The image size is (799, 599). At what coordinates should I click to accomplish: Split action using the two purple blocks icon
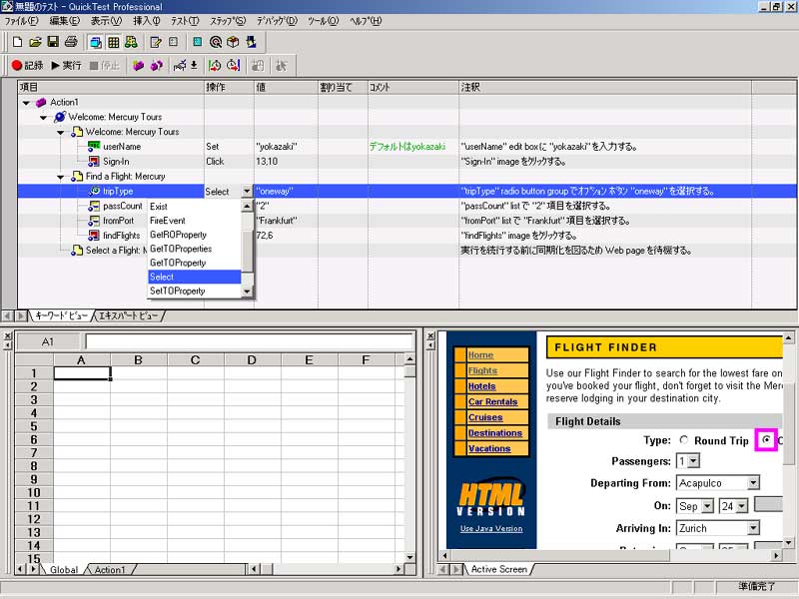pos(157,65)
